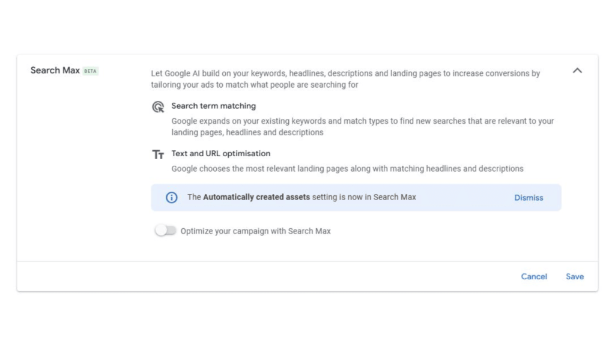
Task: Select the Search term matching icon
Action: tap(158, 106)
